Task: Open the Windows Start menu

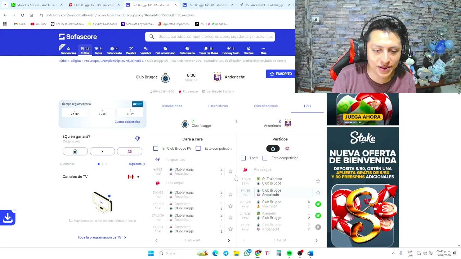Action: (x=151, y=253)
